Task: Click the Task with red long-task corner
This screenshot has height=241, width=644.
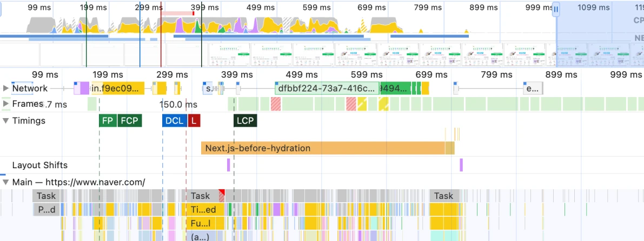Action: [x=204, y=196]
